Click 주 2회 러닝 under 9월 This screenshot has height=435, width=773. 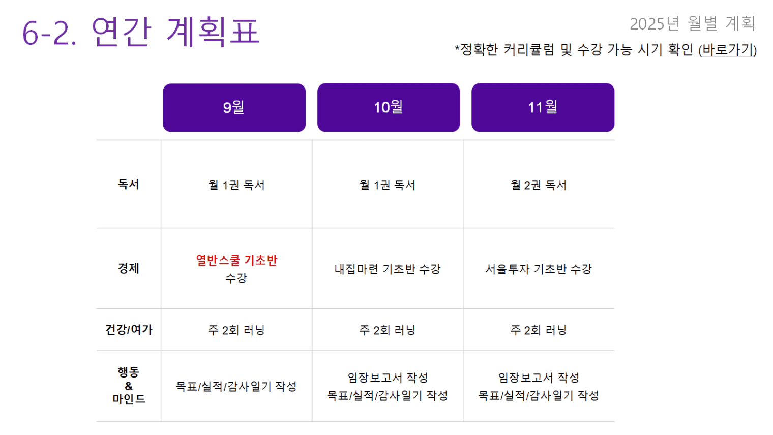pos(236,330)
